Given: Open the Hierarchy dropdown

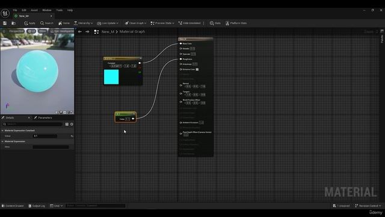Looking at the screenshot, I should [x=83, y=23].
